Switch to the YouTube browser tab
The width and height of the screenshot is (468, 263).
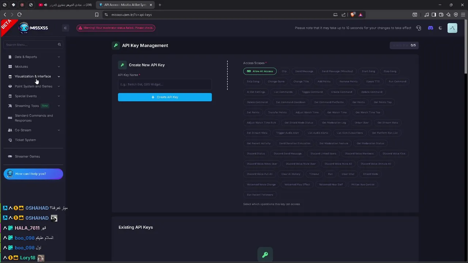point(66,5)
